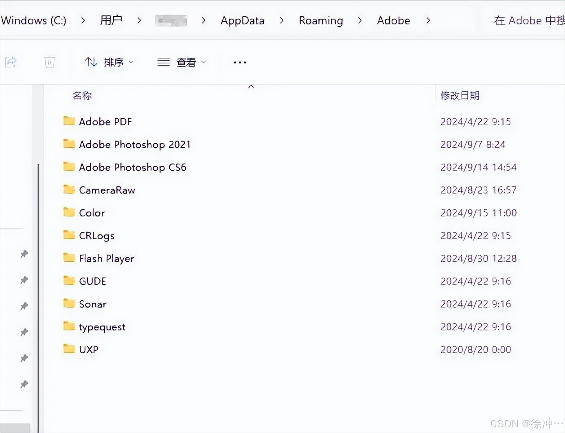Select the Adobe Photoshop CS6 folder icon

tap(69, 166)
